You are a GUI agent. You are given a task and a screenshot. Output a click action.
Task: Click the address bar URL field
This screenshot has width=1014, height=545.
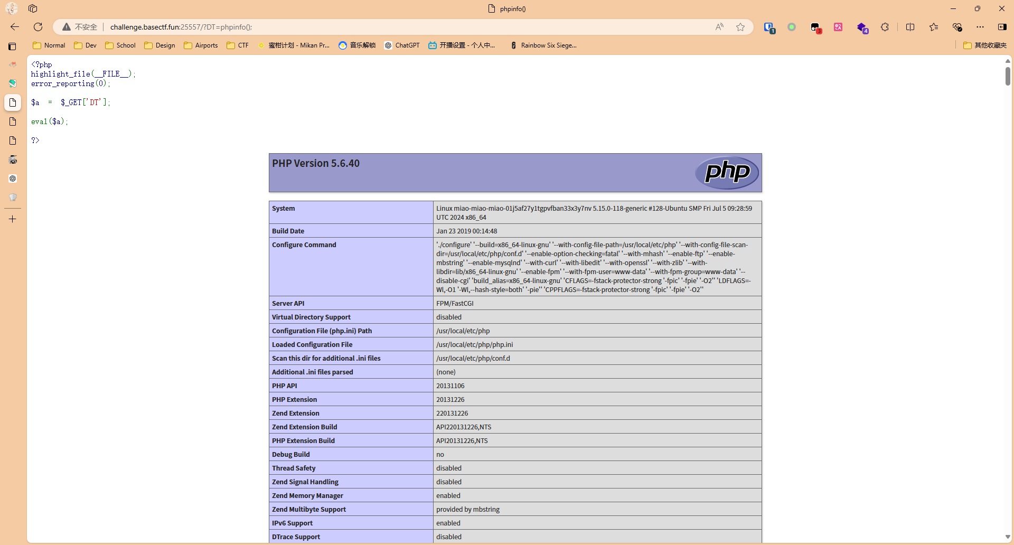tap(370, 27)
